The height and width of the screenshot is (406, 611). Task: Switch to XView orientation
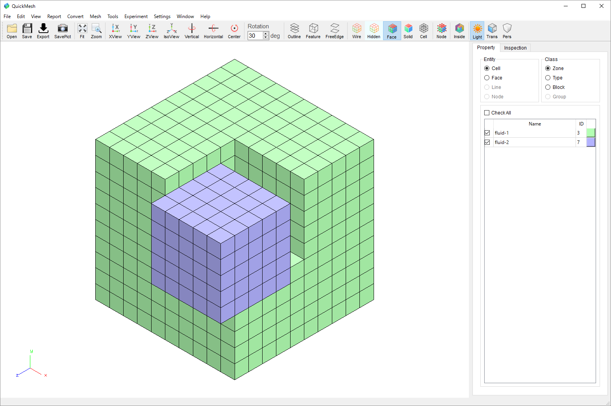click(115, 31)
